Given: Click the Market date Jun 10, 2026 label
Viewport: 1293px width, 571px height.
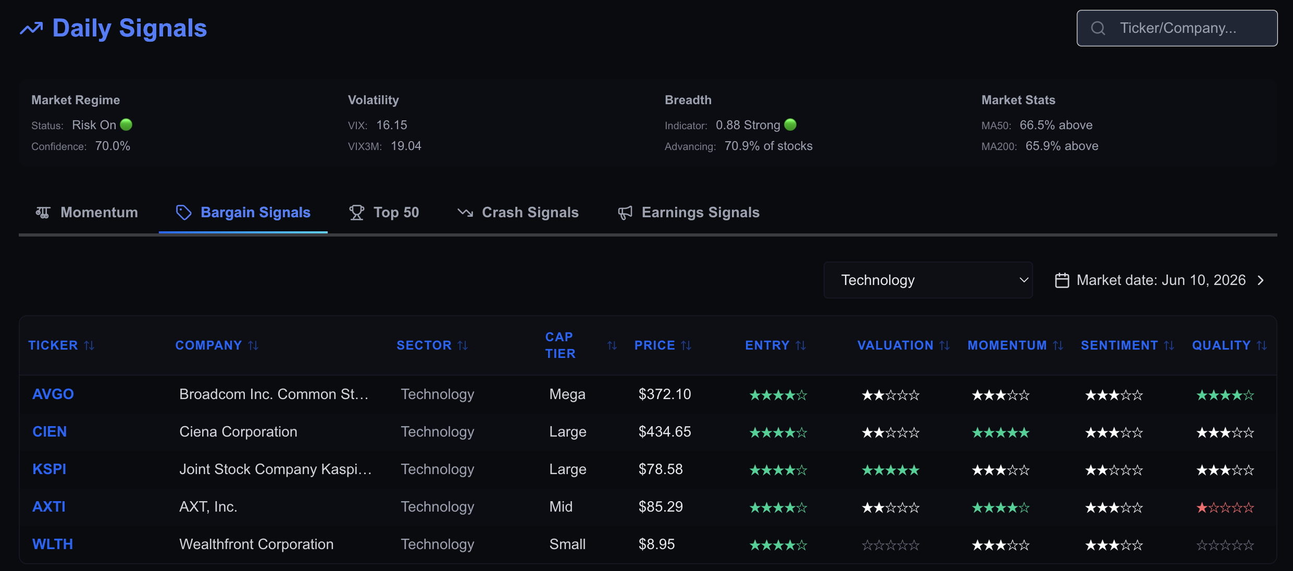Looking at the screenshot, I should [1161, 280].
